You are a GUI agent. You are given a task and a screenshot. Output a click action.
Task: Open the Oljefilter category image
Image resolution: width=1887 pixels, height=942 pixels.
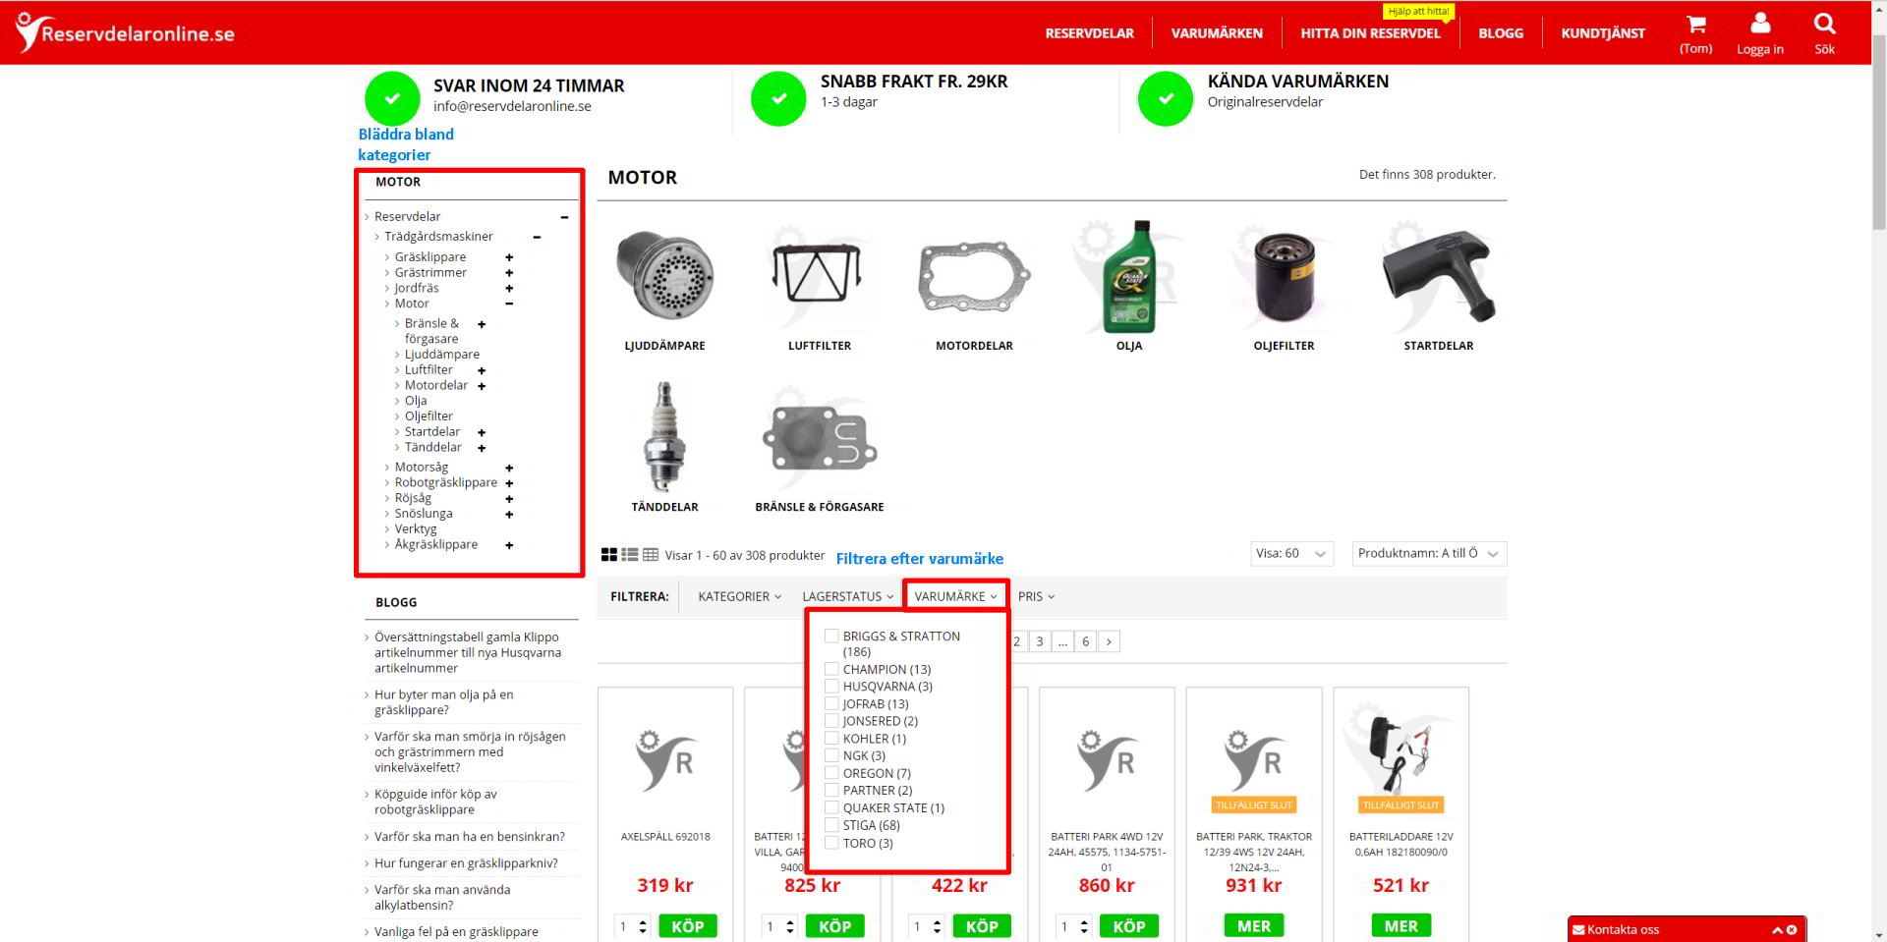coord(1284,277)
